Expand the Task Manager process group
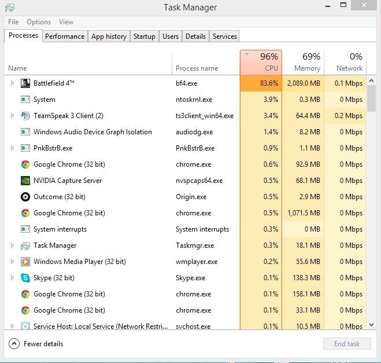This screenshot has height=363, width=381. click(12, 245)
